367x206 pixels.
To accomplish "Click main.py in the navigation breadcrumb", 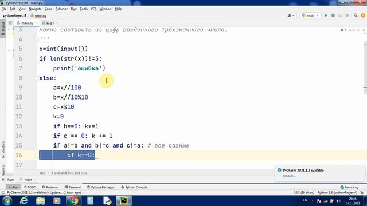I will click(38, 15).
